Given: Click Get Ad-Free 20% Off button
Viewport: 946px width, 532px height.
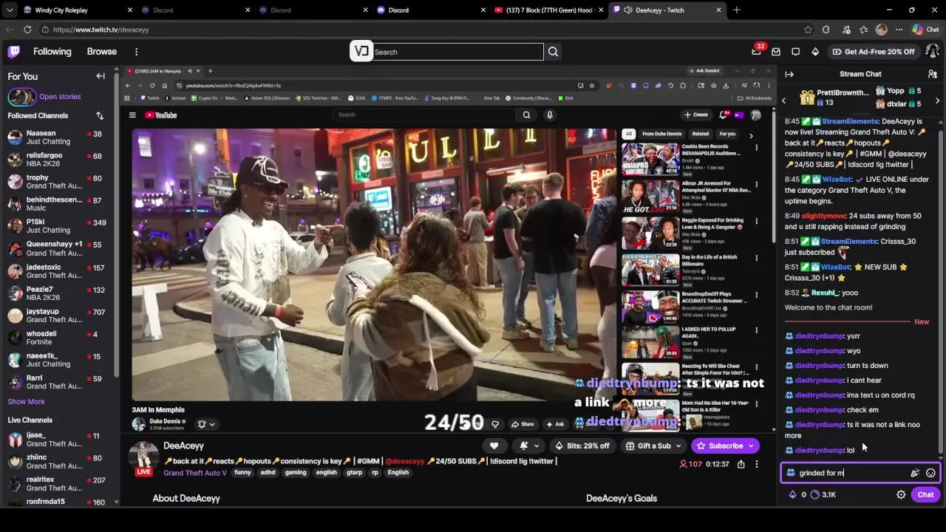Looking at the screenshot, I should (873, 52).
